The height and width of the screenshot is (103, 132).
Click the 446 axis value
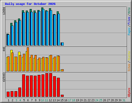click(x=4, y=49)
